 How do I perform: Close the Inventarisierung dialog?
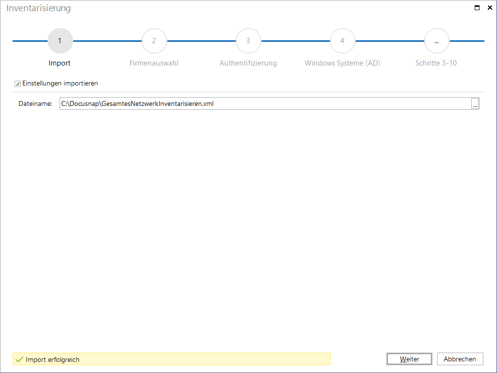coord(490,8)
